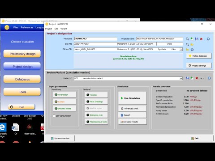Viewport: 215px width, 161px height.
Task: Open the Microsoft Edge desktop icon
Action: click(x=3, y=130)
